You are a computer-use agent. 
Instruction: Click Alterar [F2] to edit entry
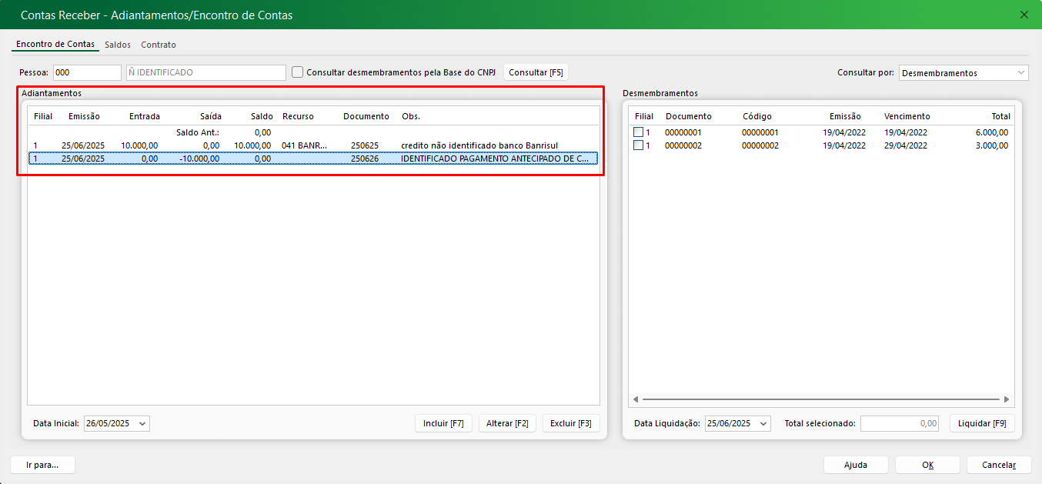507,423
